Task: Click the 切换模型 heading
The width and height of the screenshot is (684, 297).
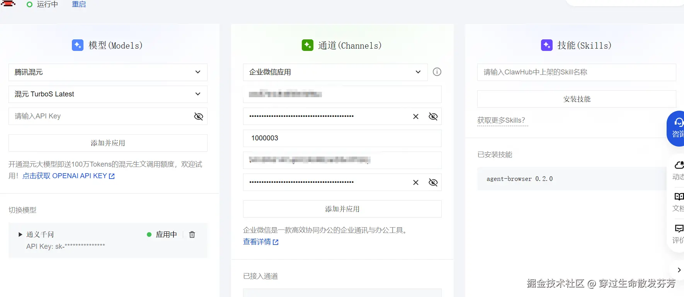Action: click(22, 210)
